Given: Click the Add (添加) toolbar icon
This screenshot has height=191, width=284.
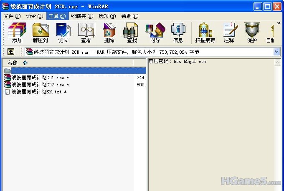Looking at the screenshot, I should point(17,33).
